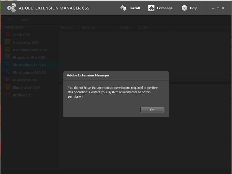Click the Install download icon
Image resolution: width=232 pixels, height=174 pixels.
click(x=124, y=8)
